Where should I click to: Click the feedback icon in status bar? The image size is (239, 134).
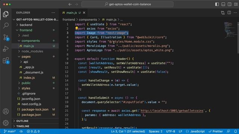tap(228, 131)
